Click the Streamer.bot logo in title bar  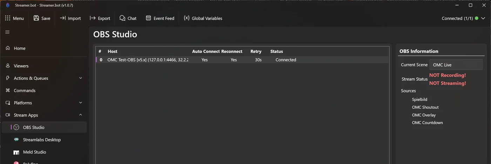(8, 5)
